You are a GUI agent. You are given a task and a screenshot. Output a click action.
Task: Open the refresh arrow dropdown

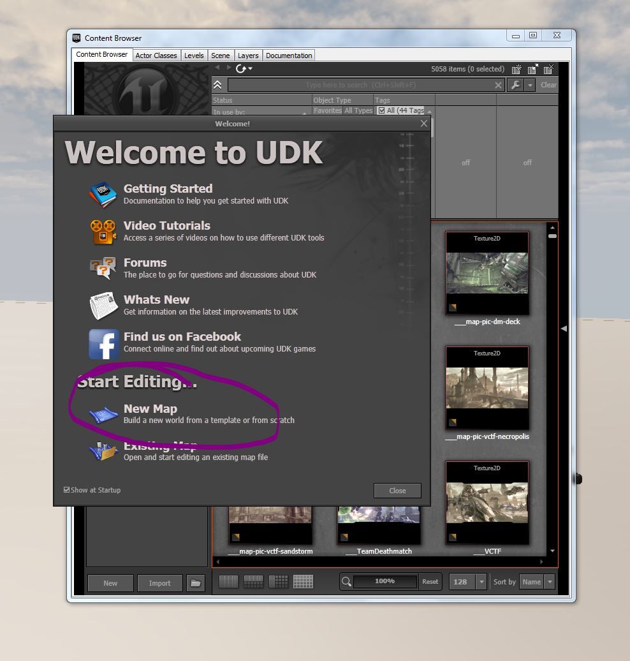(251, 68)
